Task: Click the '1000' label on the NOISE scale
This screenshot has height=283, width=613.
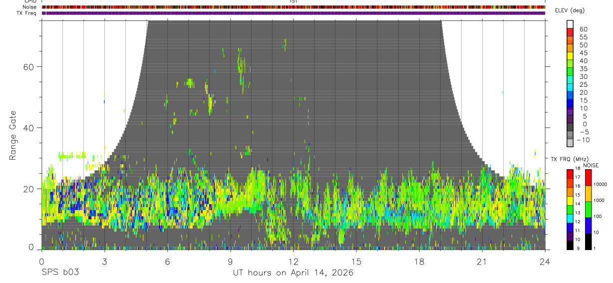Action: coord(599,200)
